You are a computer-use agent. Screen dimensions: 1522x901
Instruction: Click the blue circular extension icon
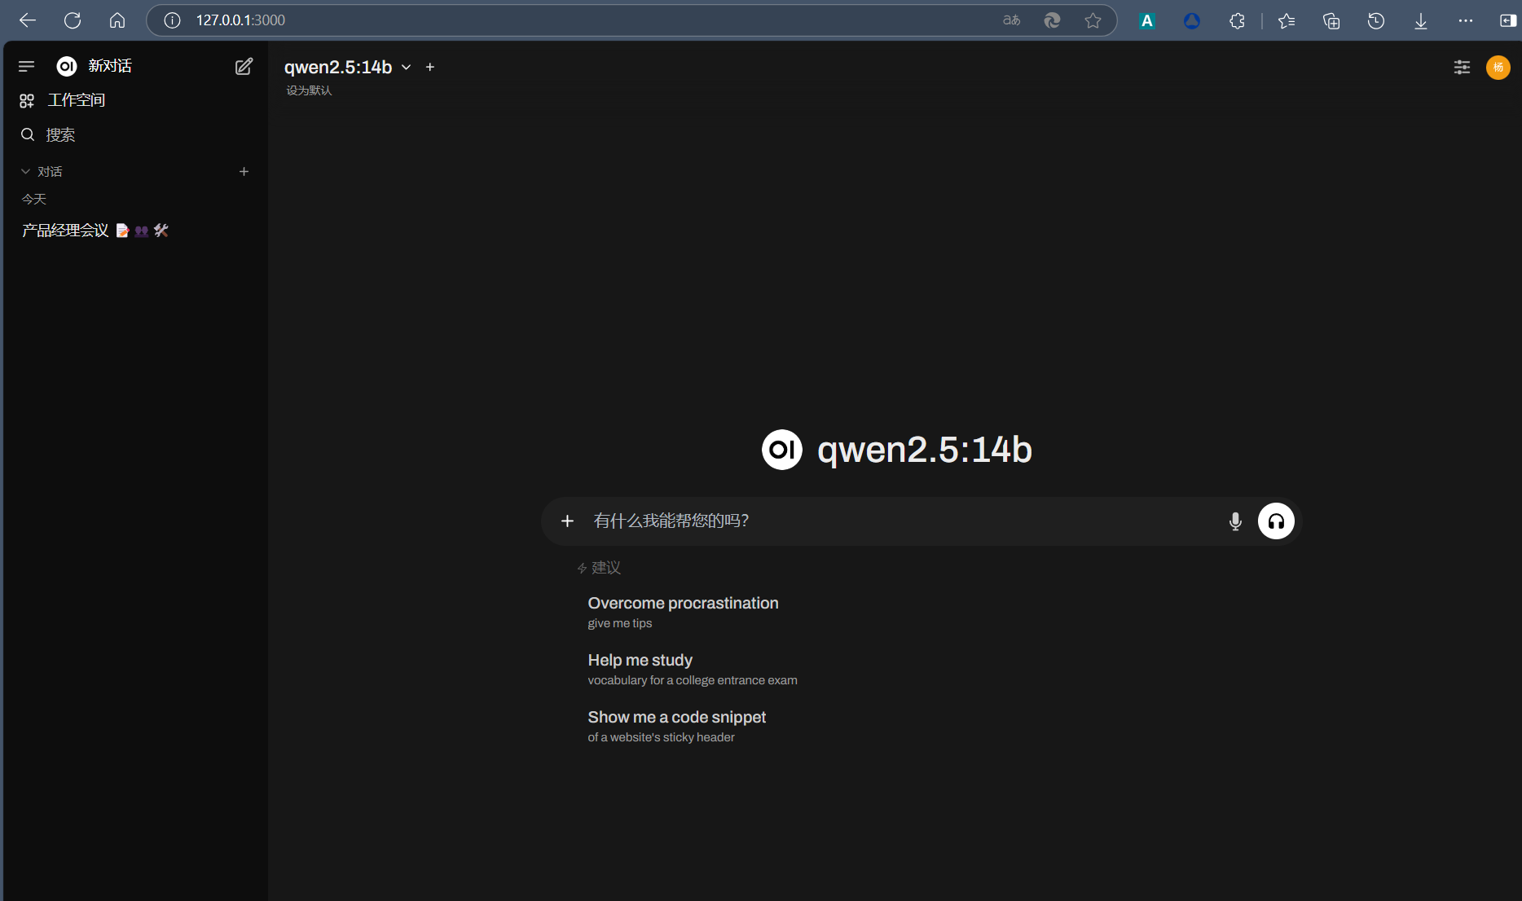1192,20
